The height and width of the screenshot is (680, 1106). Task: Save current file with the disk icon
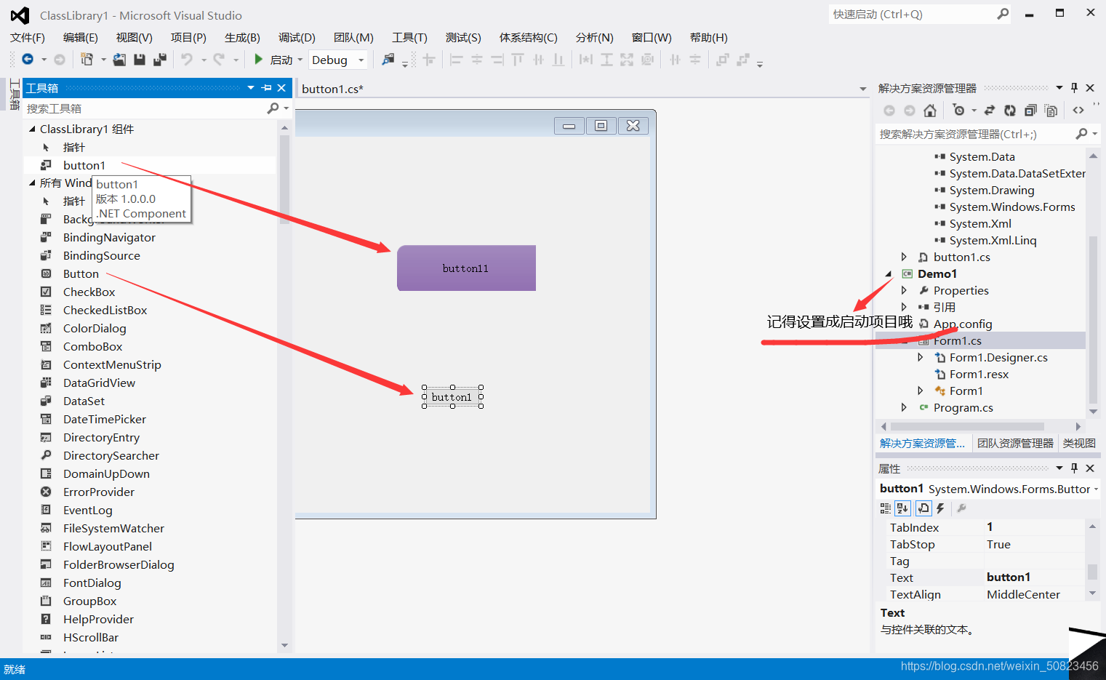click(x=140, y=60)
